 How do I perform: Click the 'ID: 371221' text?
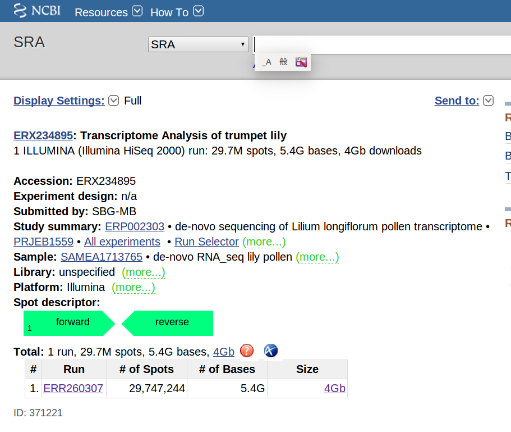click(x=38, y=413)
